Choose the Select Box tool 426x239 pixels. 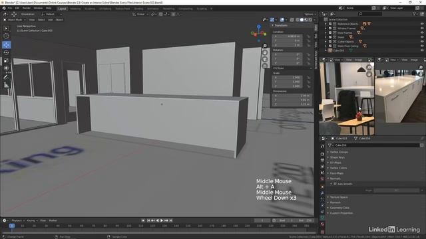pos(6,28)
